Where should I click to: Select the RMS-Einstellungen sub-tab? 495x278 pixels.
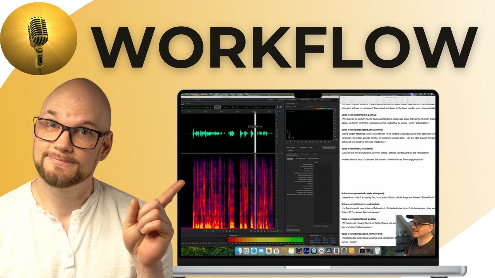[313, 158]
